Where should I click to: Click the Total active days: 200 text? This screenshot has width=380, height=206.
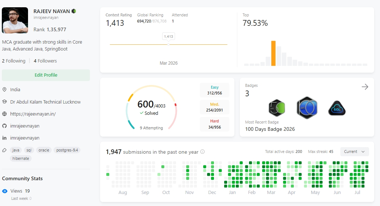[284, 152]
